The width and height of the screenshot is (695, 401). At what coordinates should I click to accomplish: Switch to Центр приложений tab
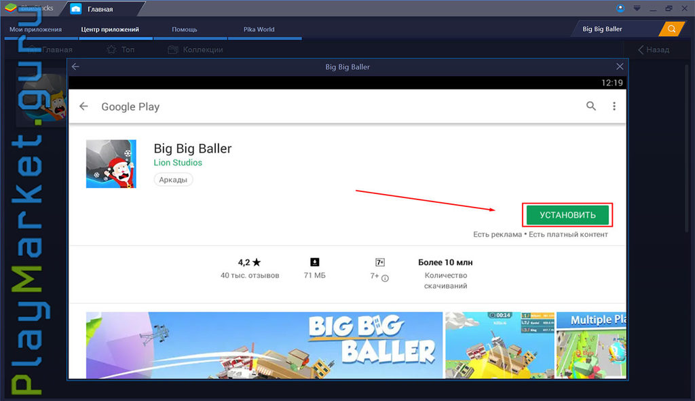click(110, 29)
